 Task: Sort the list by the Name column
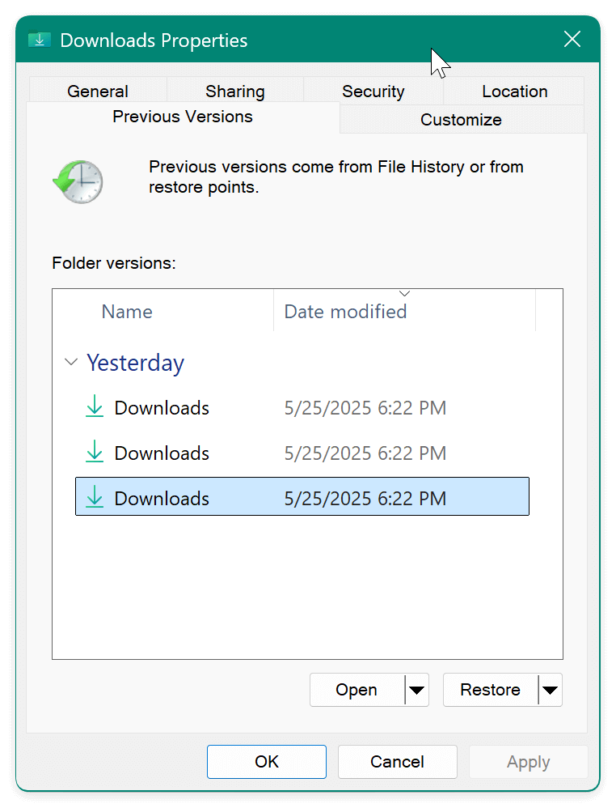click(127, 311)
